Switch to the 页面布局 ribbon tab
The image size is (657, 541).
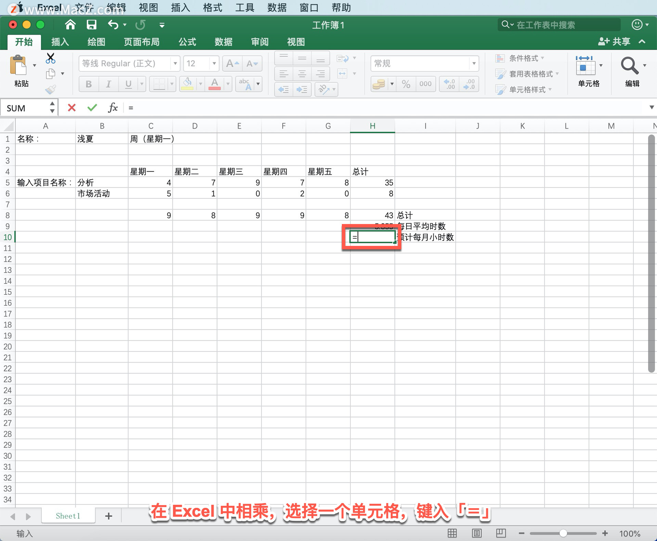pyautogui.click(x=142, y=42)
